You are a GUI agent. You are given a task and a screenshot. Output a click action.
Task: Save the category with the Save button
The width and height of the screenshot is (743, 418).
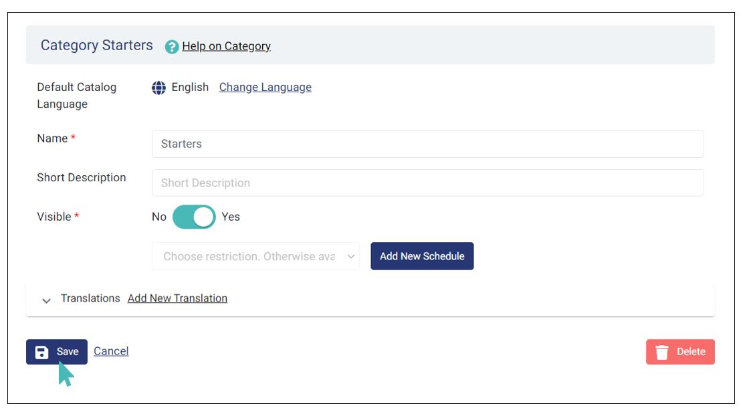[57, 352]
